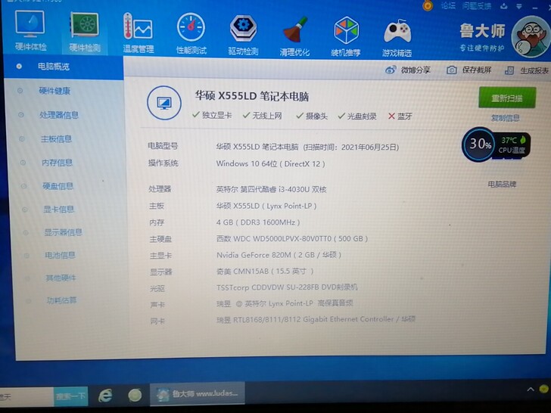Click the 独立显卡 feature check

(212, 115)
